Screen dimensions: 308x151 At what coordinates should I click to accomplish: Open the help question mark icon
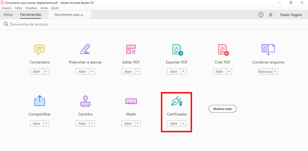(x=261, y=15)
